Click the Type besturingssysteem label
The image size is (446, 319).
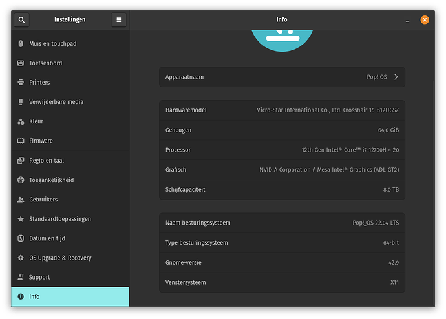point(196,243)
